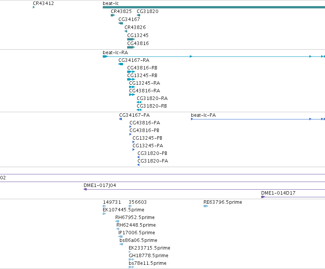The width and height of the screenshot is (325, 269).
Task: Click the 149731 feature glyph
Action: [x=104, y=206]
